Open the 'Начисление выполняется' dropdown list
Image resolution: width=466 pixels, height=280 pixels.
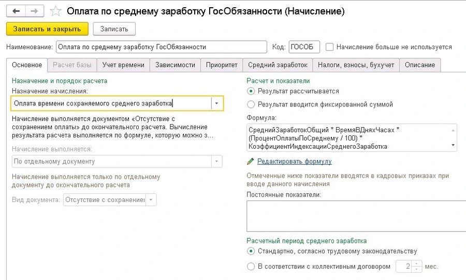pyautogui.click(x=216, y=161)
